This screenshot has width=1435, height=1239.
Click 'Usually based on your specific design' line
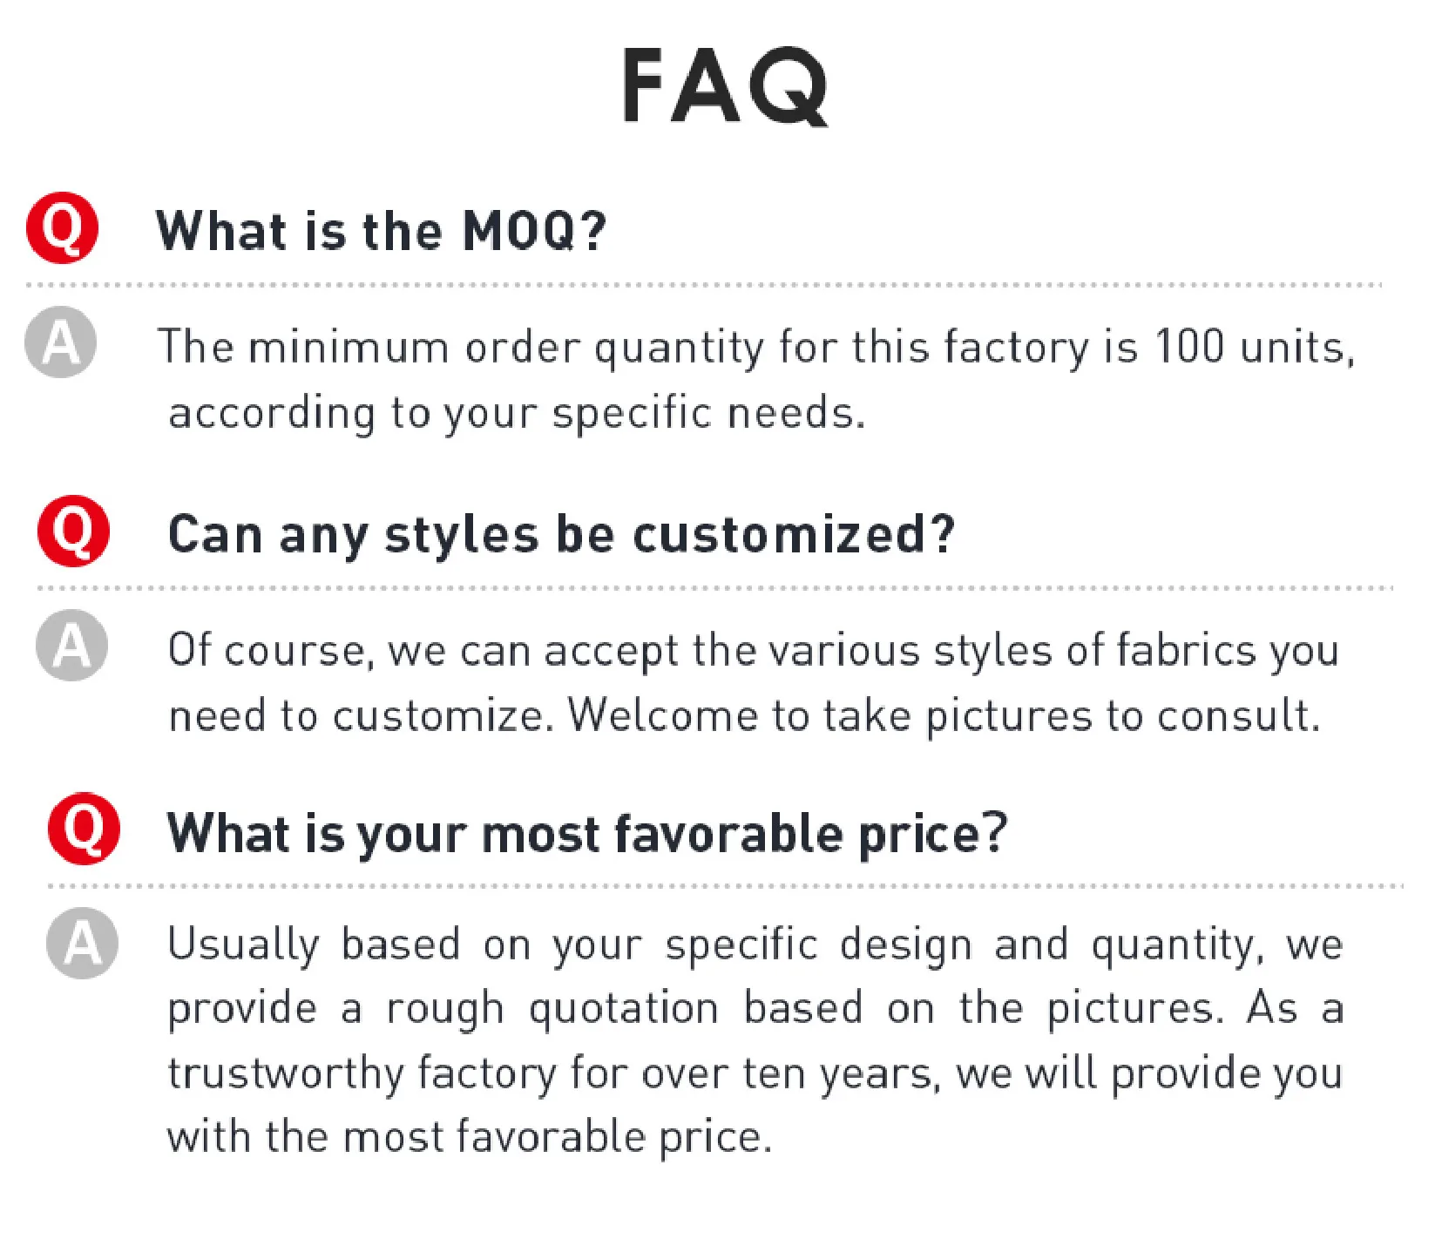[755, 945]
